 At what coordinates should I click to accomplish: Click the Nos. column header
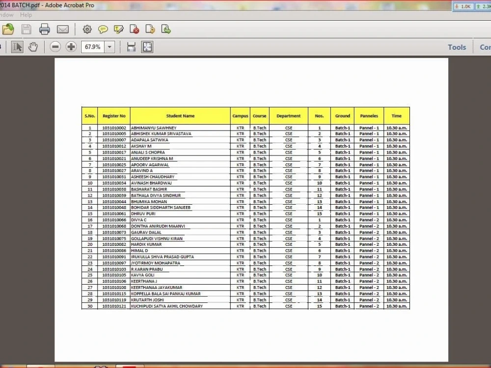(320, 116)
